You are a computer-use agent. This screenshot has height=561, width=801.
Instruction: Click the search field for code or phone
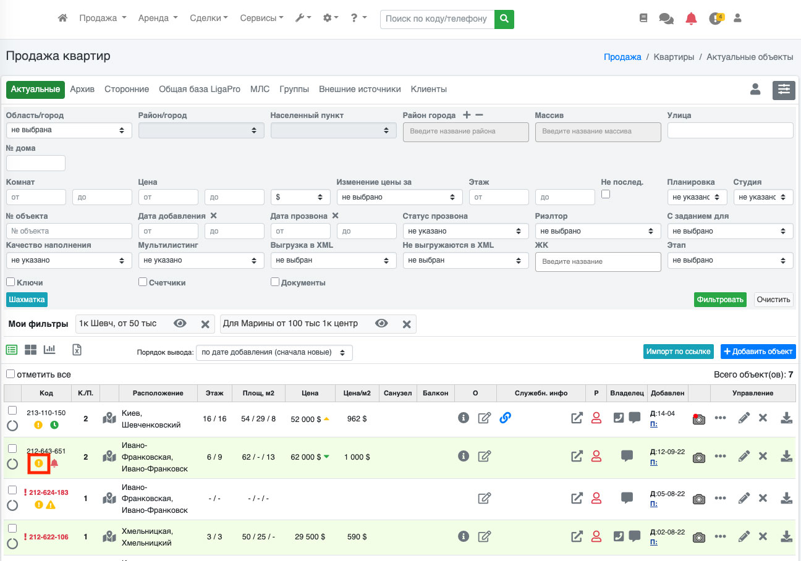point(437,19)
